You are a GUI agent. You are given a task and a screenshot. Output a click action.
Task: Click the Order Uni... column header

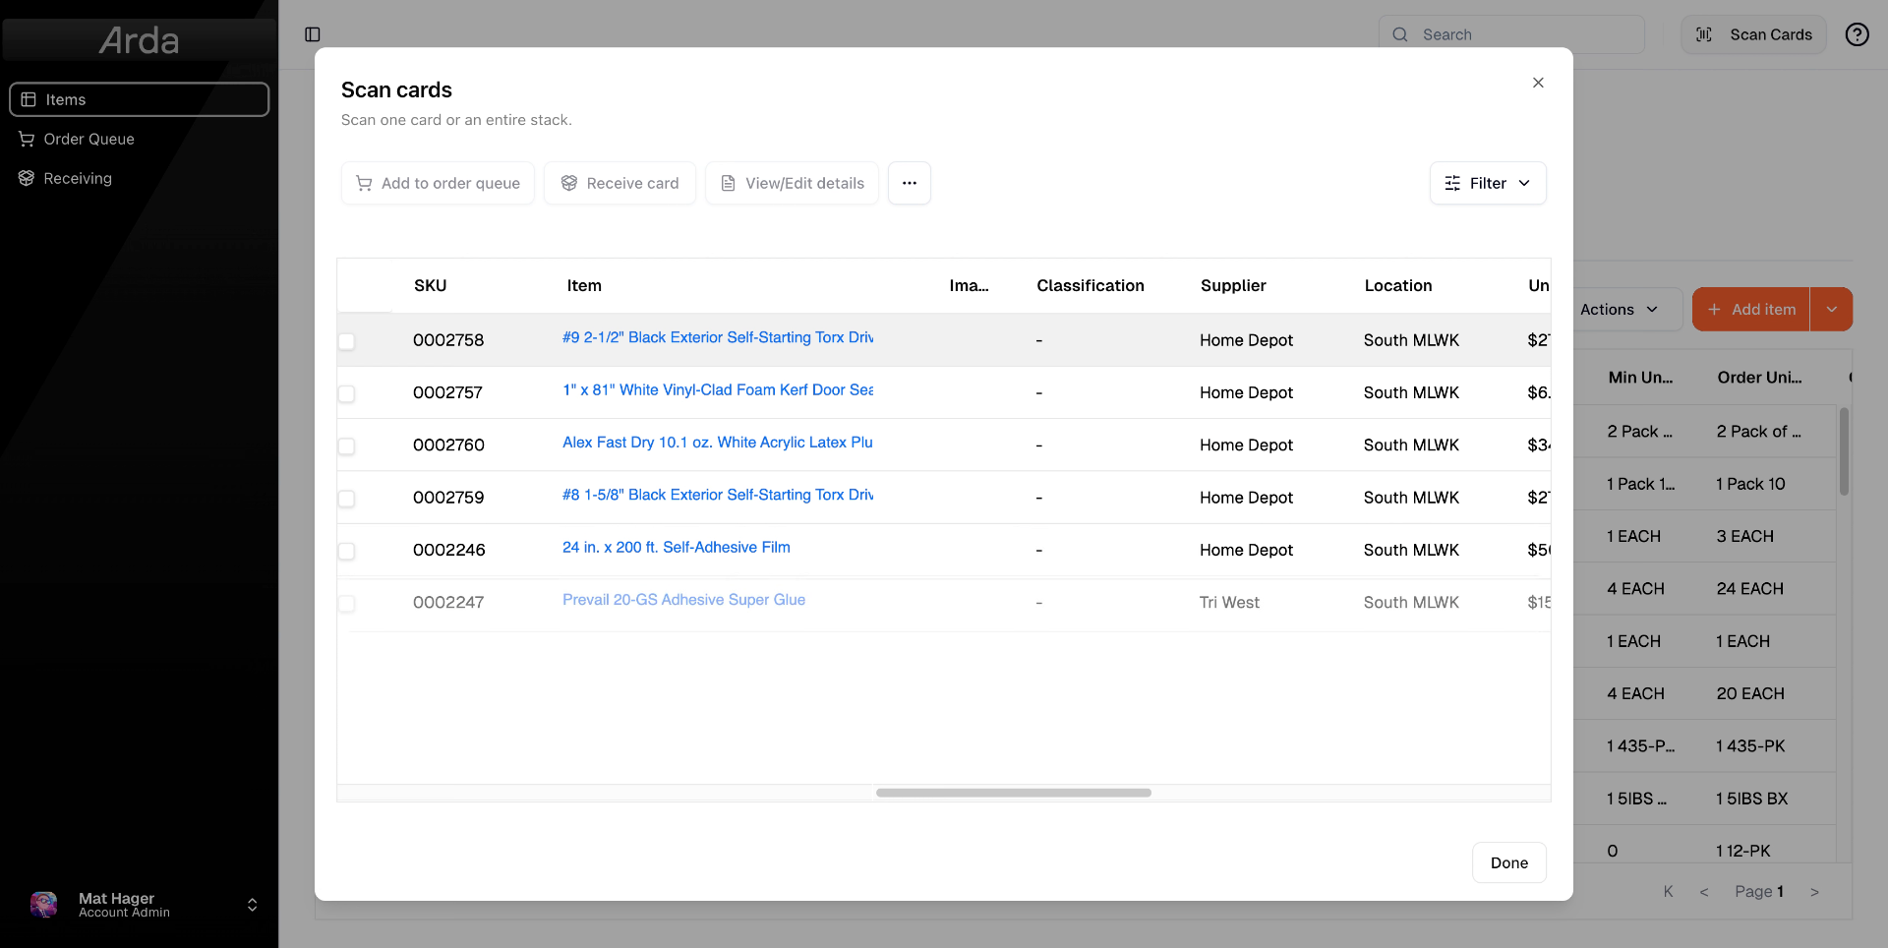coord(1759,377)
